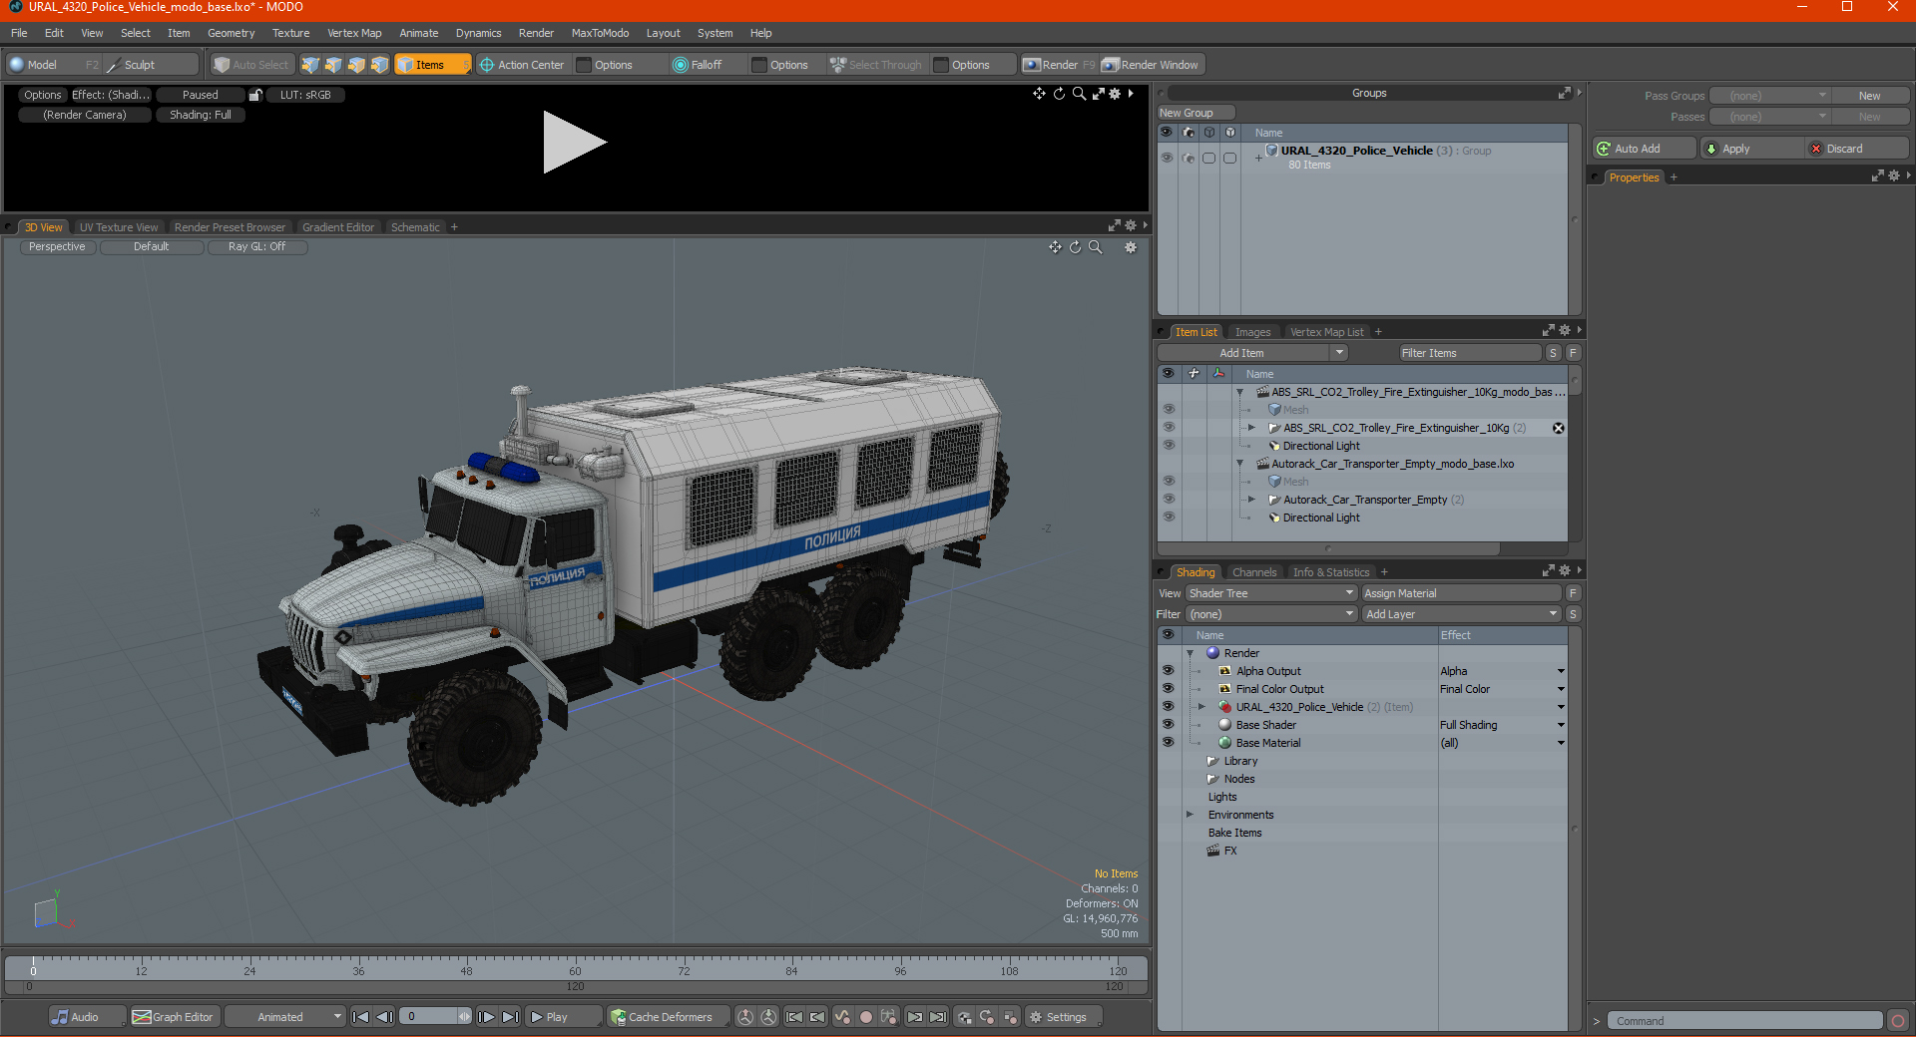
Task: Toggle Options checkbox next to Falloff
Action: click(x=759, y=65)
